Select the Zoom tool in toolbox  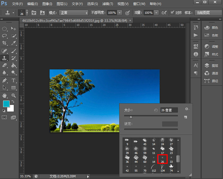tap(13, 96)
